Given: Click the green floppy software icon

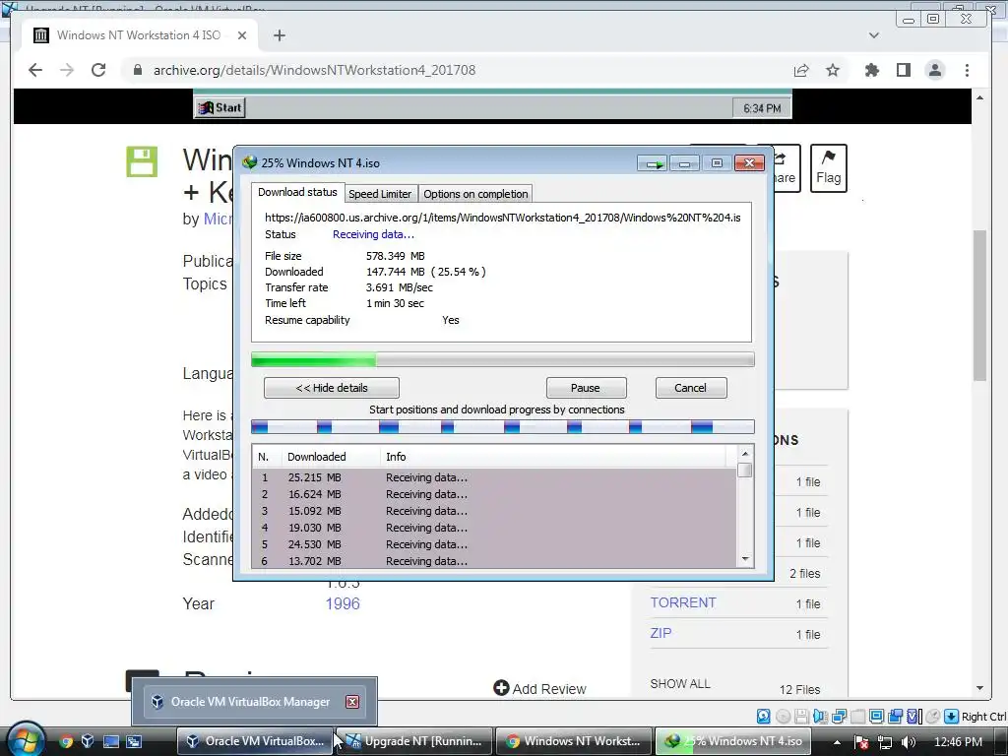Looking at the screenshot, I should click(x=142, y=161).
